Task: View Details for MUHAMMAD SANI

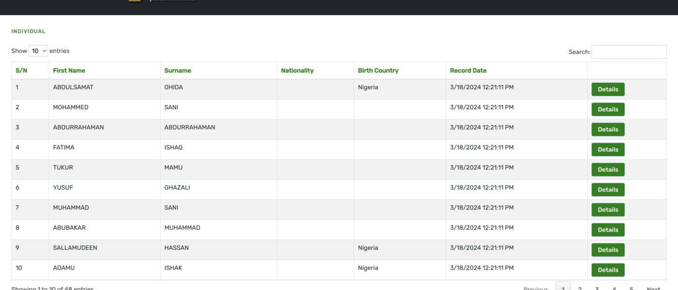Action: [607, 210]
